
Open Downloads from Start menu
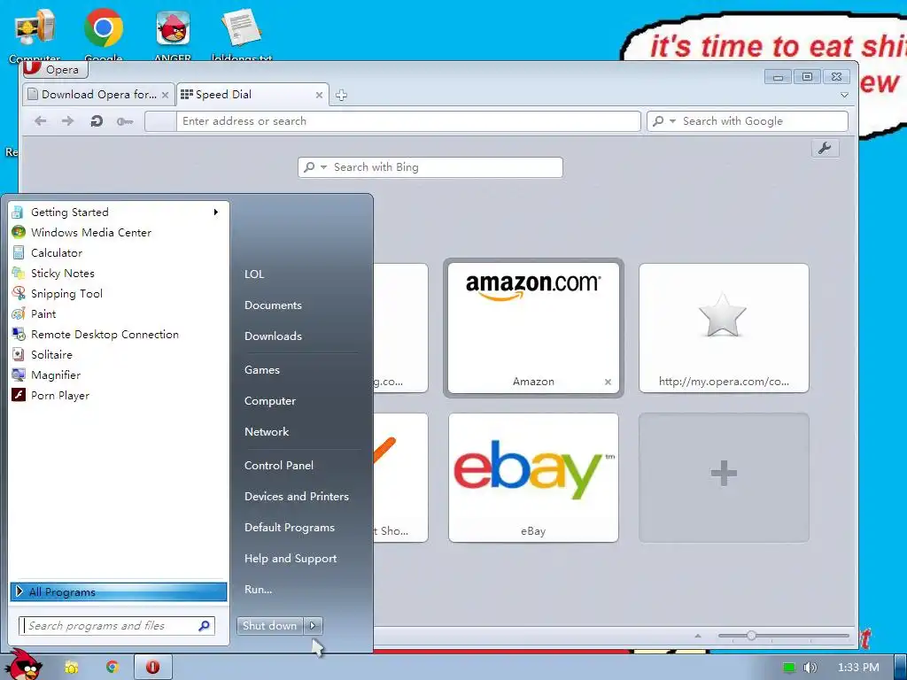coord(273,336)
